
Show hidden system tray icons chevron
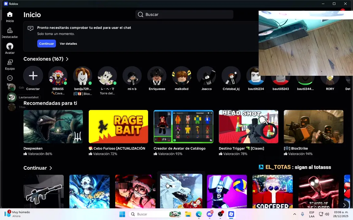coord(294,214)
